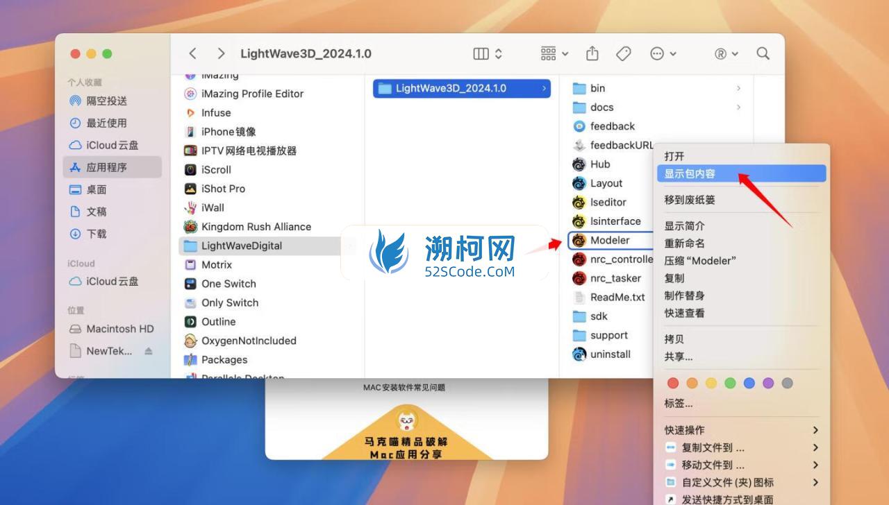Screen dimensions: 889x505
Task: Open 文稿 in the sidebar
Action: pyautogui.click(x=113, y=212)
